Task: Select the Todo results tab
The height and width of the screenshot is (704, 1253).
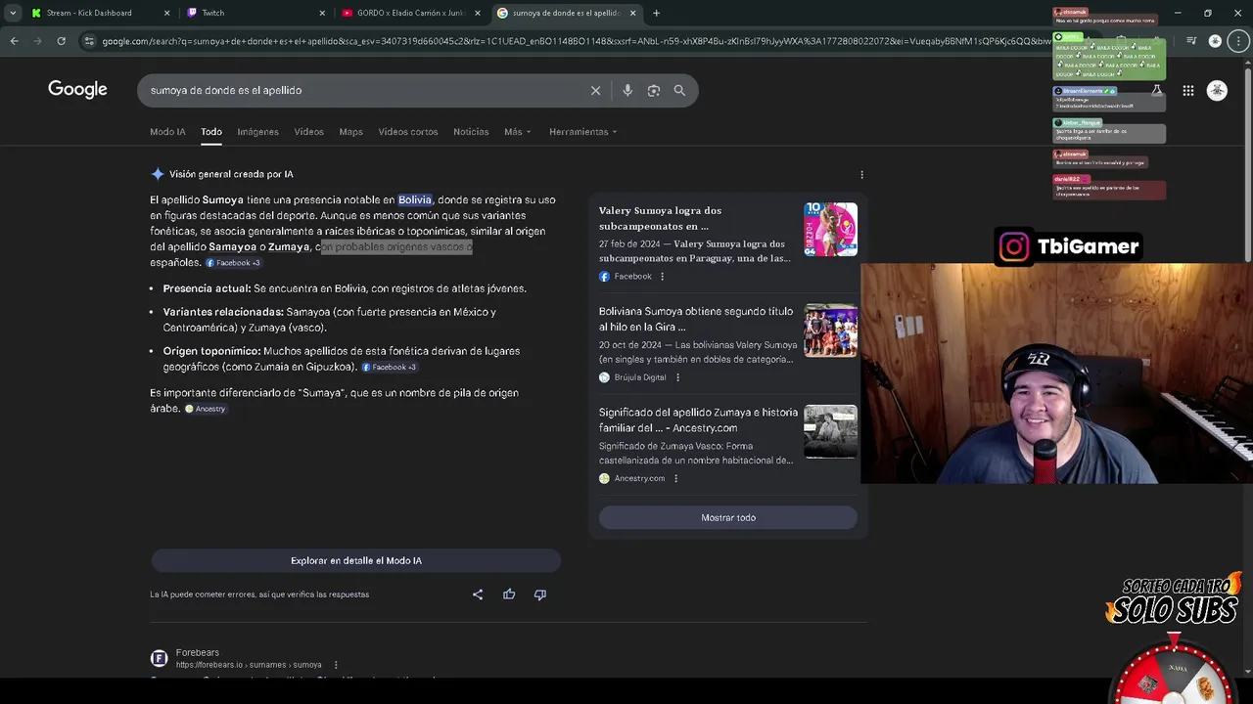Action: pos(211,131)
